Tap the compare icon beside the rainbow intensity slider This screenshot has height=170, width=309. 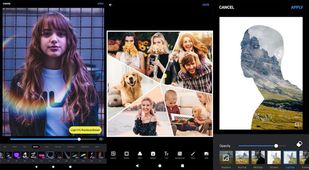click(101, 139)
